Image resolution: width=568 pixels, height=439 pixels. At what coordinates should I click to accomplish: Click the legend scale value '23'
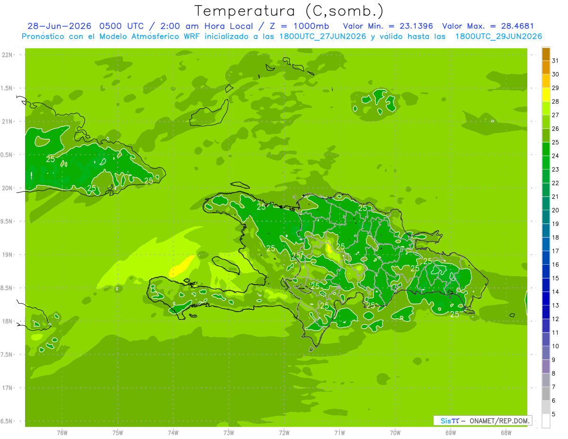[555, 169]
